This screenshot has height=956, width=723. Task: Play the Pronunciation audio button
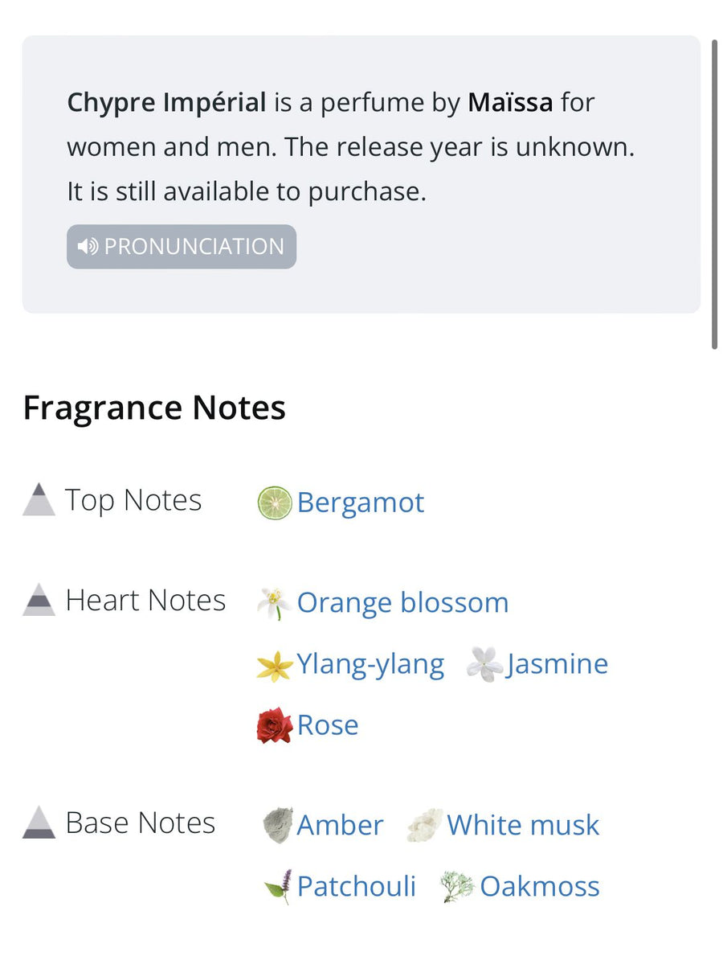pyautogui.click(x=182, y=246)
